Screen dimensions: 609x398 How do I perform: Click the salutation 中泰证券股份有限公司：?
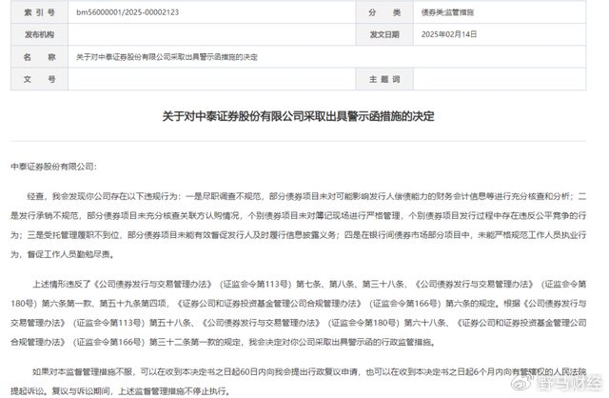click(53, 167)
